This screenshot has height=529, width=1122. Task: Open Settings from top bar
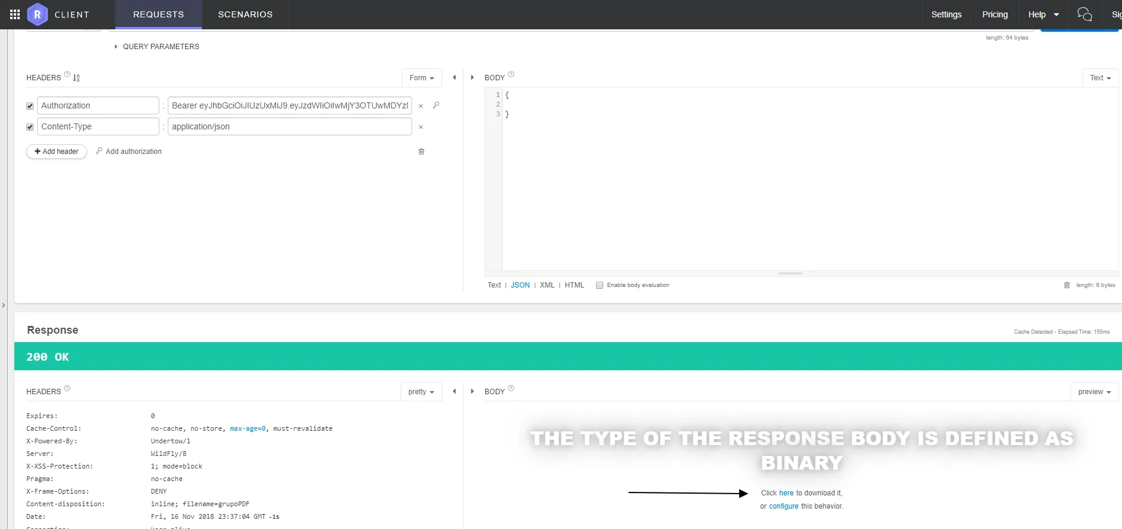point(946,14)
